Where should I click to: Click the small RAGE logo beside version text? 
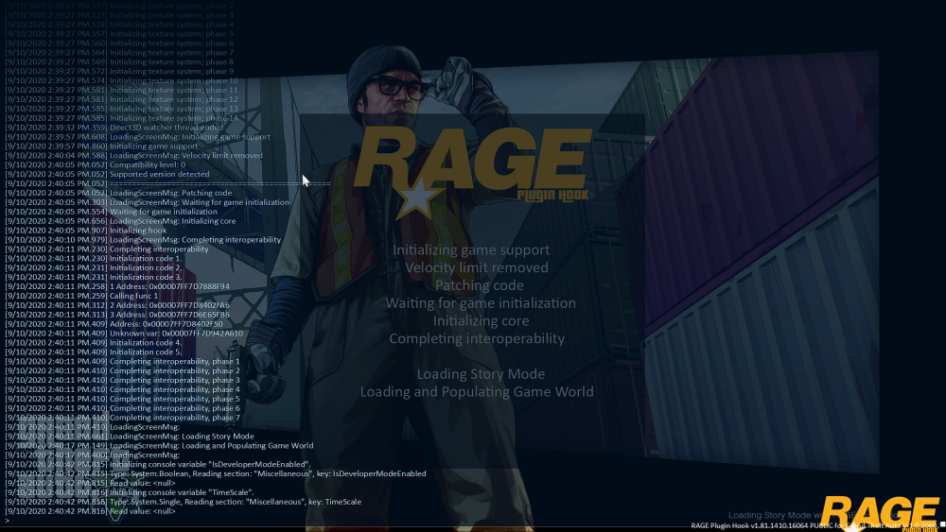[x=880, y=513]
